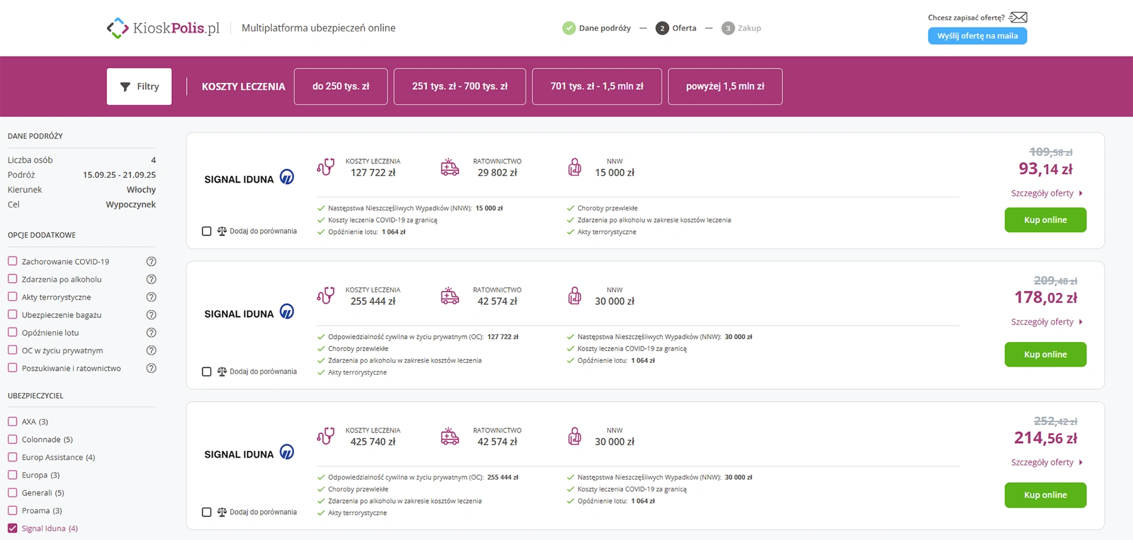Click the Cel value Wypoczynek
Screen dimensions: 1133x540
point(131,205)
